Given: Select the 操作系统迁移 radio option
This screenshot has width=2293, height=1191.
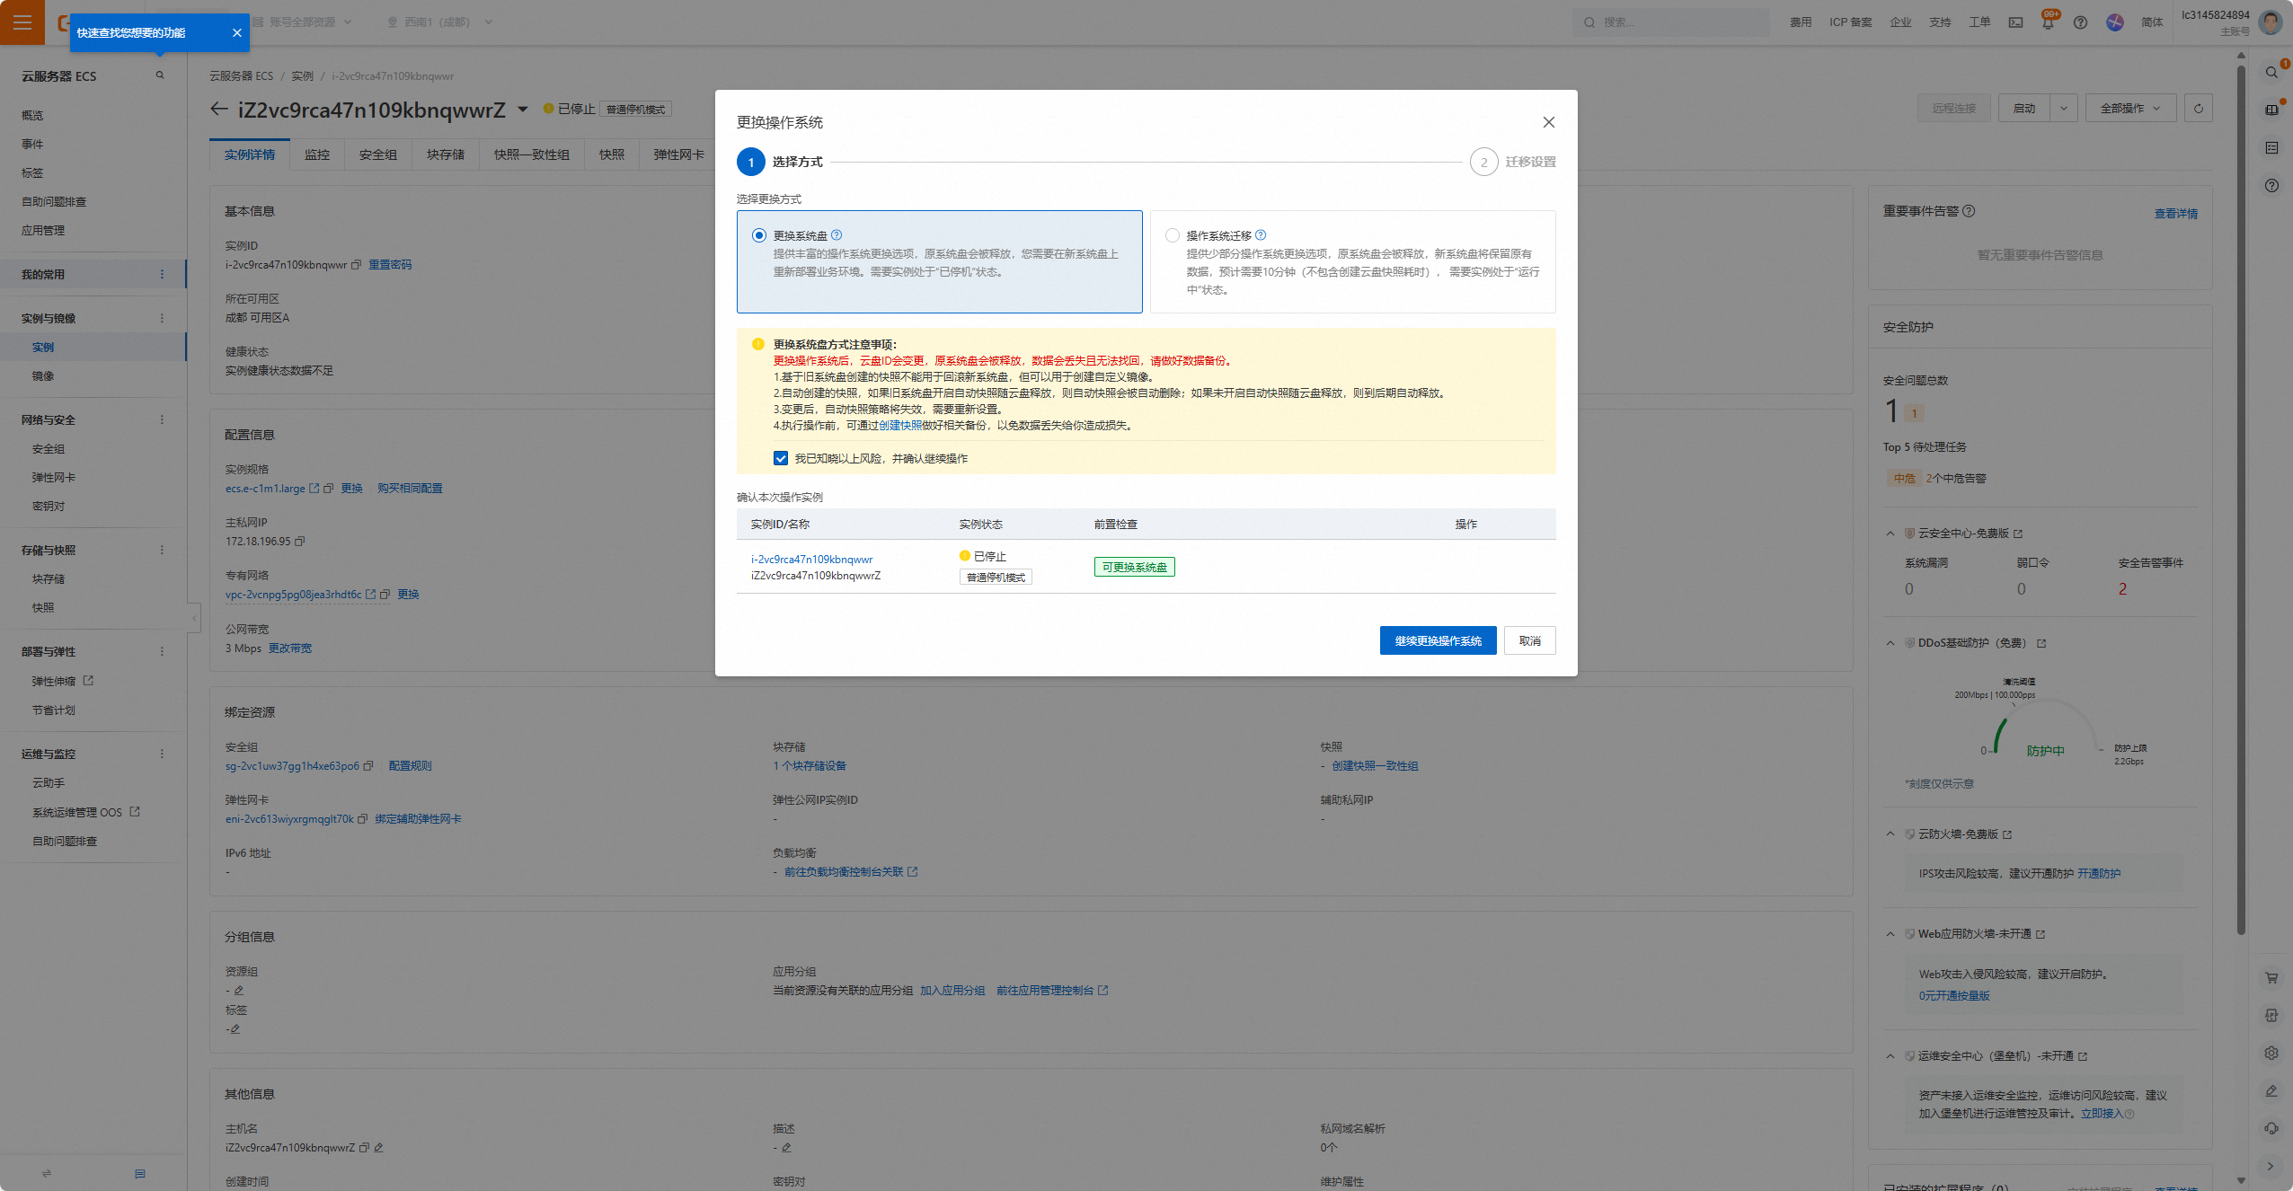Looking at the screenshot, I should [x=1172, y=235].
